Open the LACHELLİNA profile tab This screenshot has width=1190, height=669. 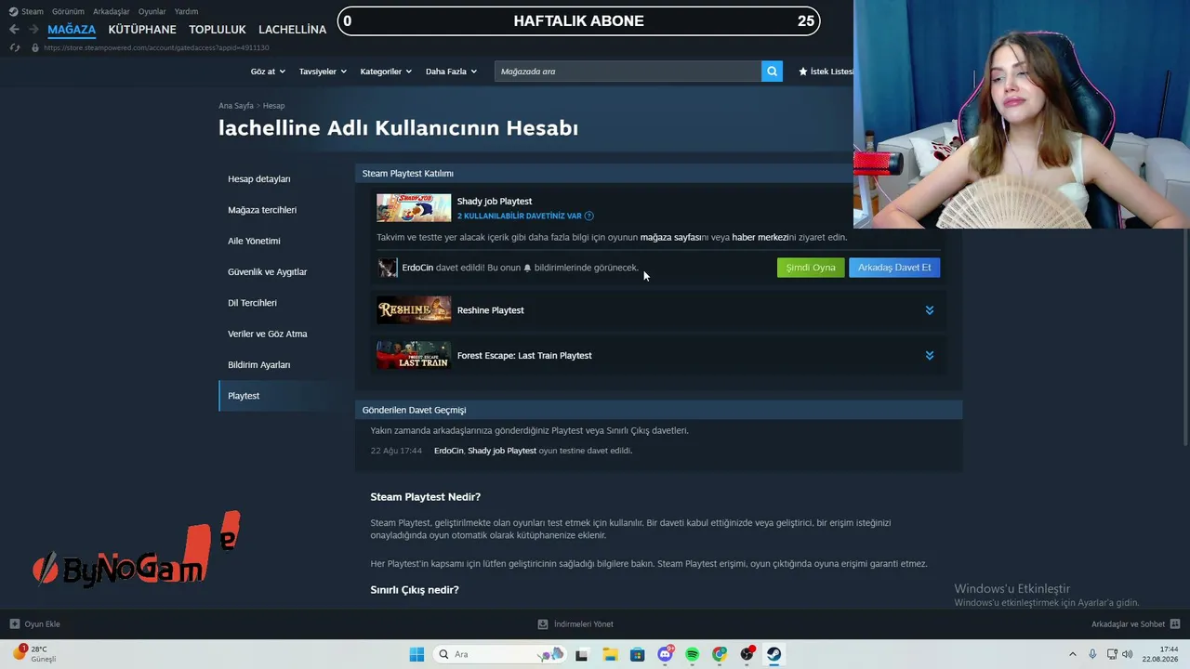(292, 30)
